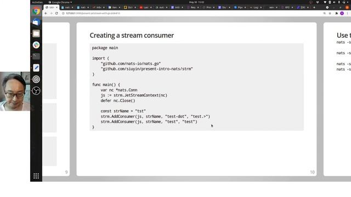Viewport: 351px width, 197px height.
Task: Click the webcam video overlay
Action: coord(15,91)
